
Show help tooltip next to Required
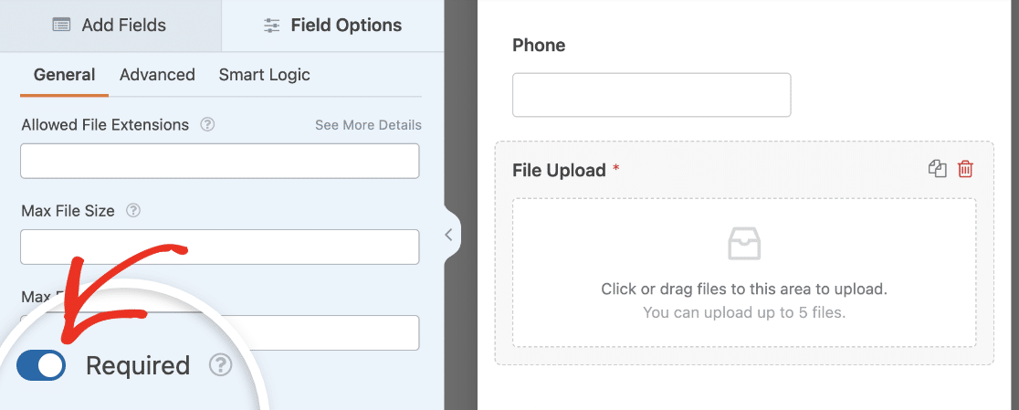(x=220, y=366)
